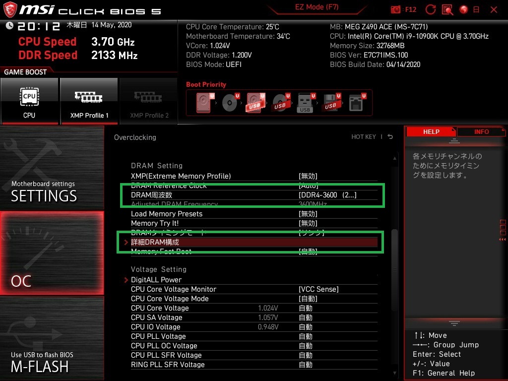Select the hard disk boot device icon
The width and height of the screenshot is (508, 381).
point(205,103)
